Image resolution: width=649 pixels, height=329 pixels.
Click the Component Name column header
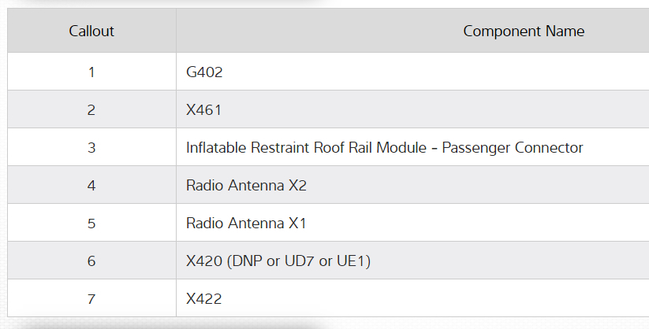point(524,31)
